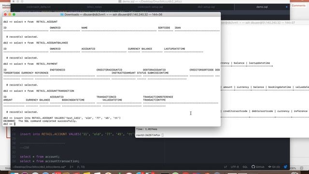Click the 'select * from account;' line in editor
The height and width of the screenshot is (174, 309).
(40, 157)
